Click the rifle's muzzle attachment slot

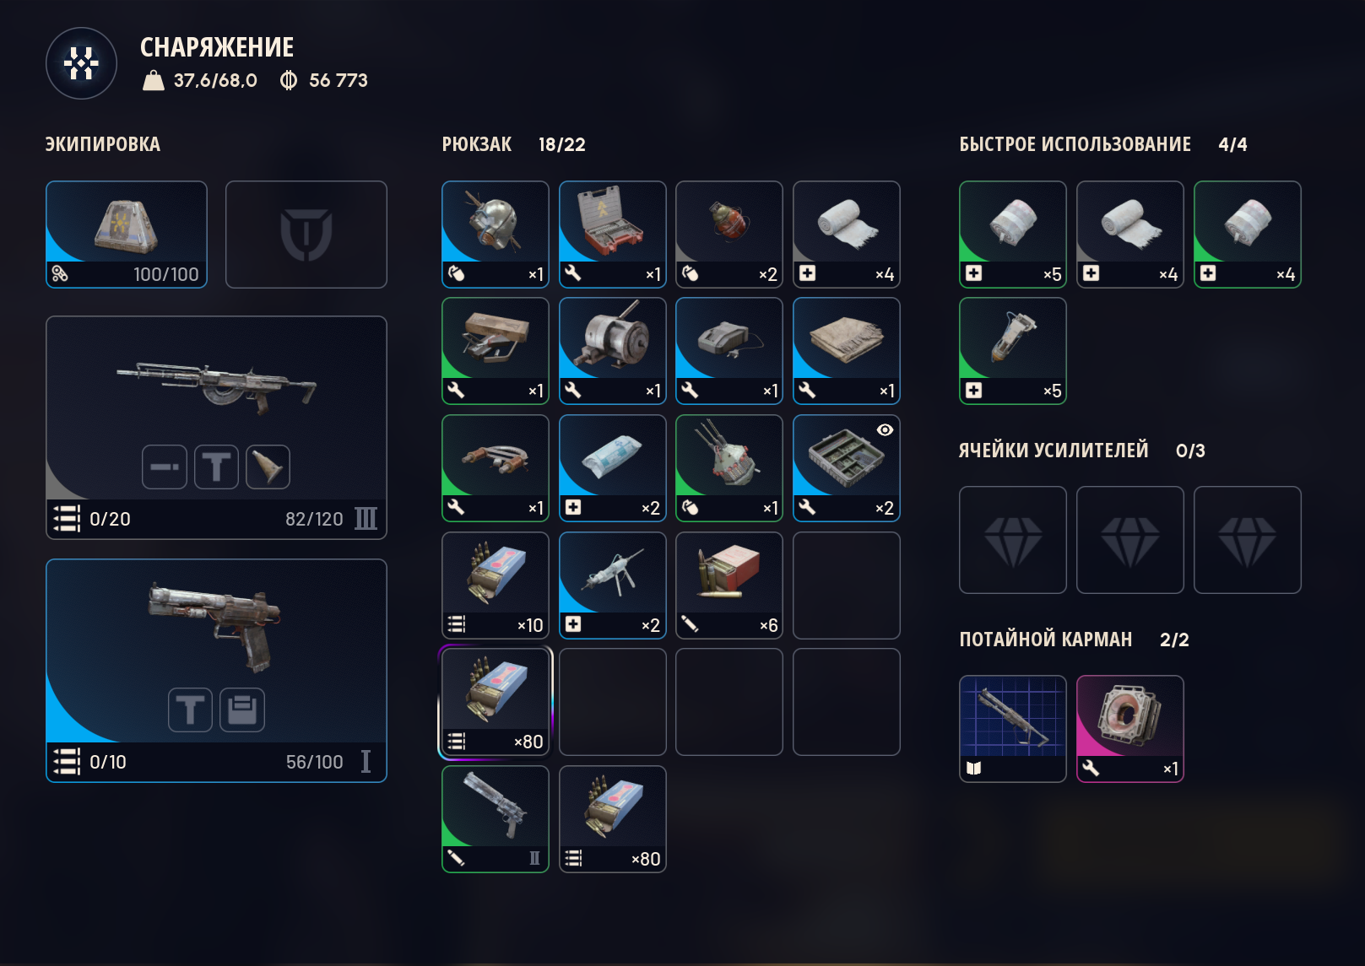(268, 467)
